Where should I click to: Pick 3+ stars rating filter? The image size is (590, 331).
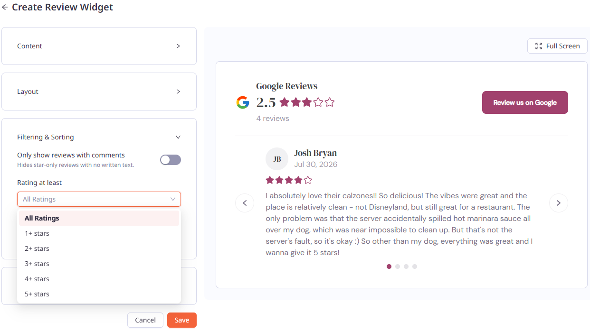pos(99,264)
